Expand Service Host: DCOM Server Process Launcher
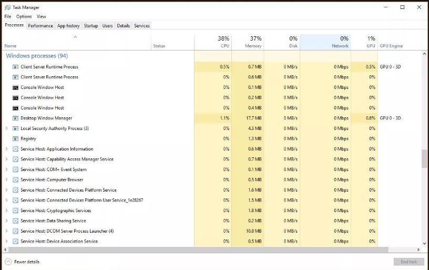Screen dimensions: 429x270 tap(6, 231)
